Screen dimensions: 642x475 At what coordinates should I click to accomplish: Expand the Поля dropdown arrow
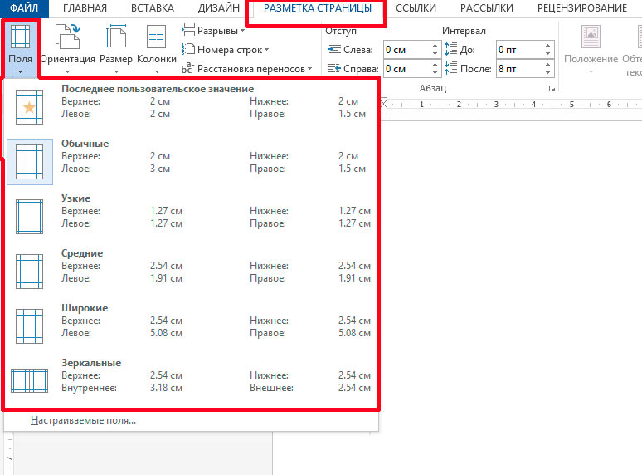point(20,71)
